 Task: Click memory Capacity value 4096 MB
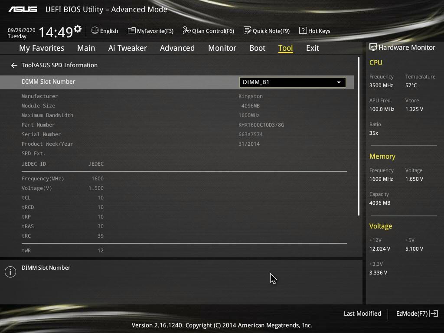380,203
